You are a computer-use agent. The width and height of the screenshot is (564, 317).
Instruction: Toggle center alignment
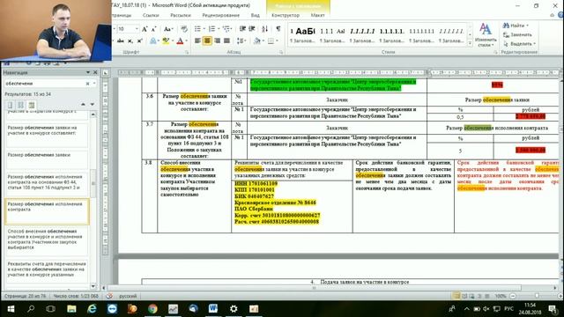207,41
